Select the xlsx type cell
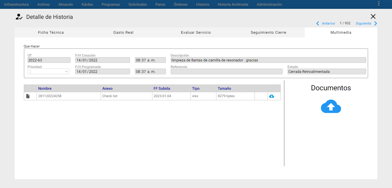The image size is (392, 188). pyautogui.click(x=203, y=96)
